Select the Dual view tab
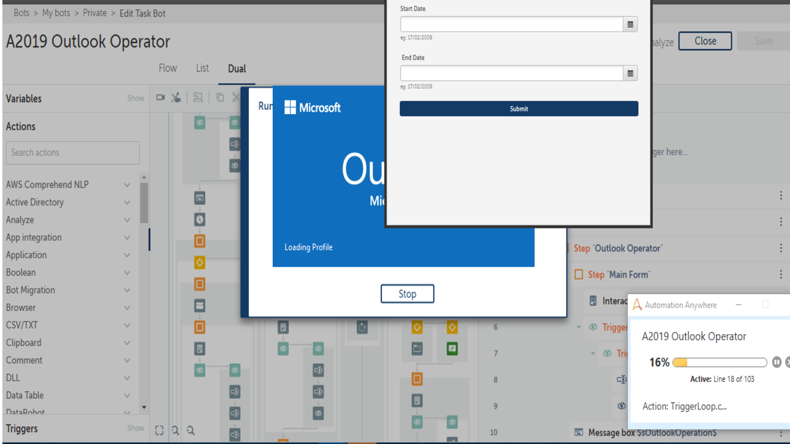The height and width of the screenshot is (444, 790). click(x=237, y=69)
